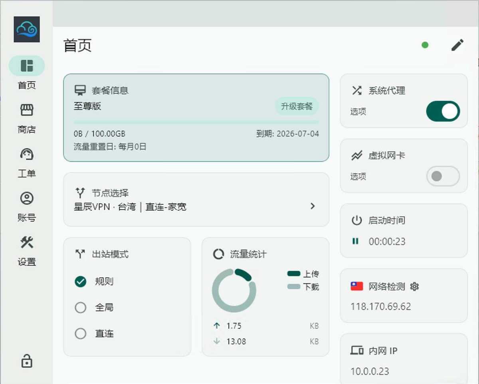Open 选项 under 系统代理
479x384 pixels.
(358, 112)
